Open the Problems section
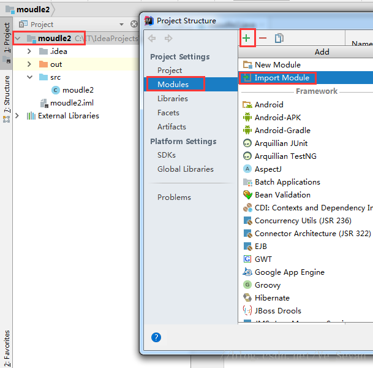The width and height of the screenshot is (373, 368). coord(174,197)
